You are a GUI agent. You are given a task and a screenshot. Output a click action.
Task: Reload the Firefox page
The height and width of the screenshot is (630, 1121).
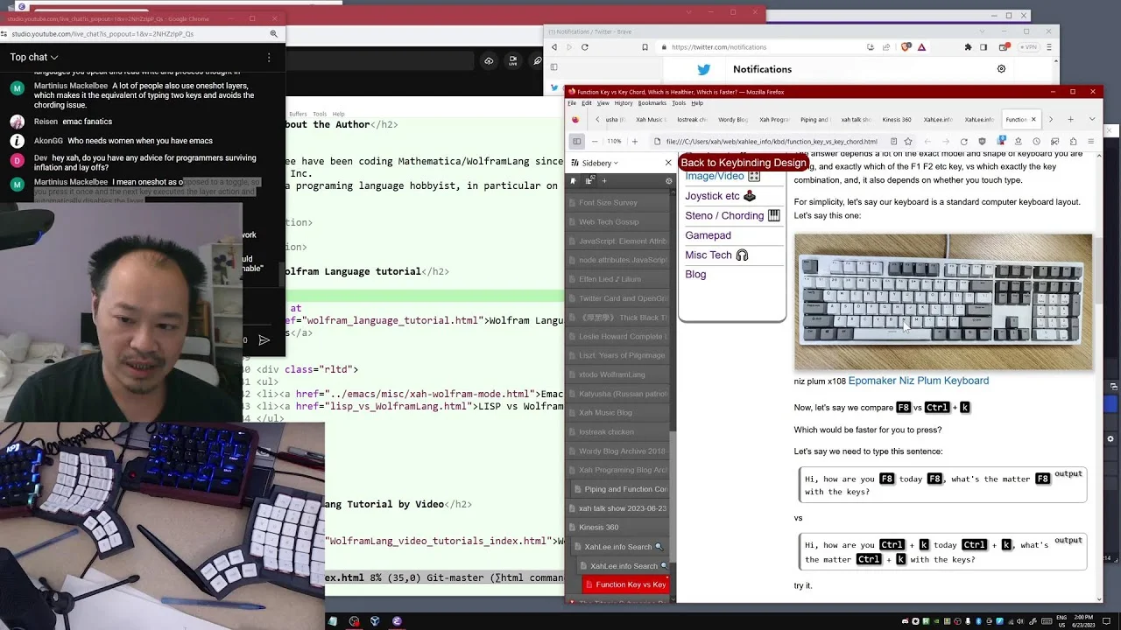[x=963, y=141]
